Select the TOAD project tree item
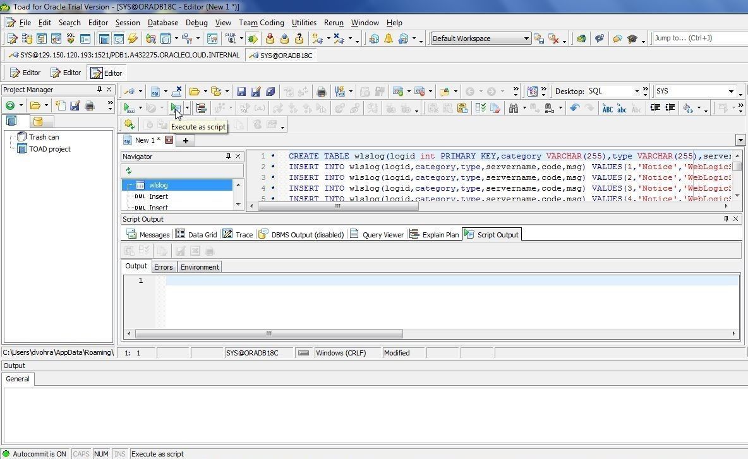The height and width of the screenshot is (459, 748). tap(50, 149)
